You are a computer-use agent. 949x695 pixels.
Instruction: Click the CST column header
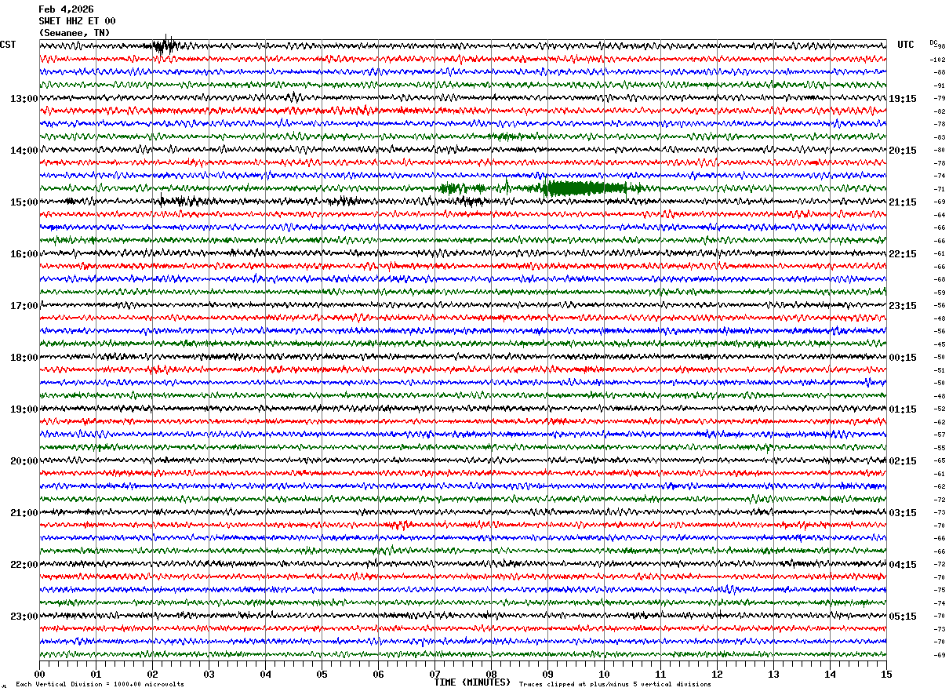coord(8,45)
